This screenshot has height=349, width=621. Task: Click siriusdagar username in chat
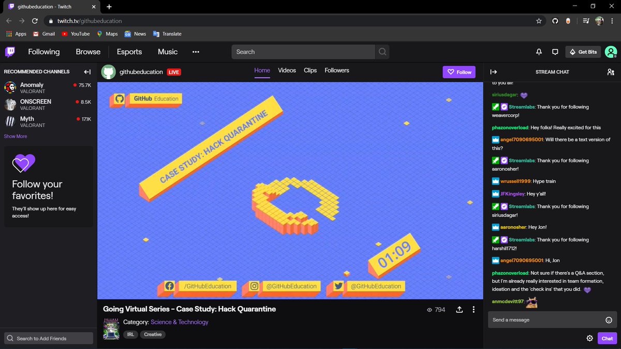point(505,95)
